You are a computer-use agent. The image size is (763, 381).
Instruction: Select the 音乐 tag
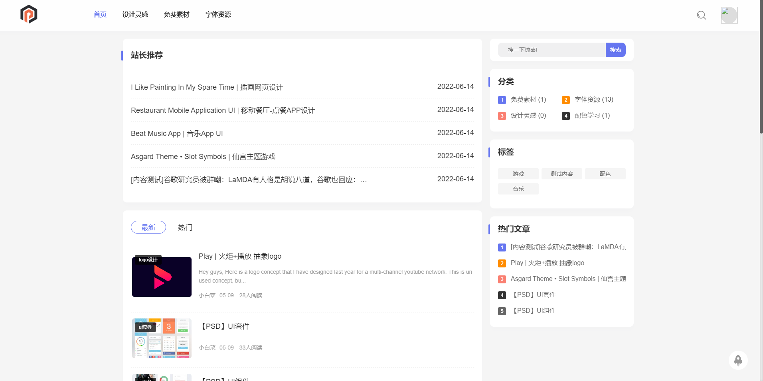click(518, 189)
